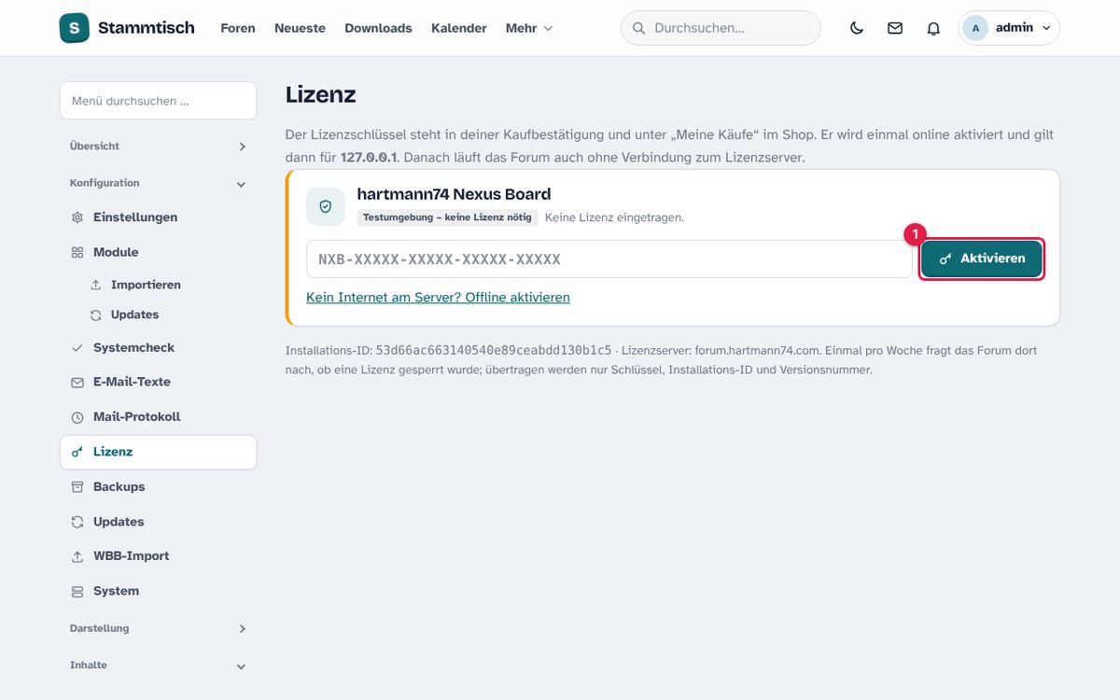Expand the Darstellung section
This screenshot has height=700, width=1120.
tap(158, 628)
